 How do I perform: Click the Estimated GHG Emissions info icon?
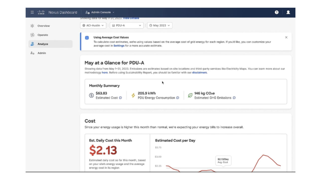pos(234,98)
